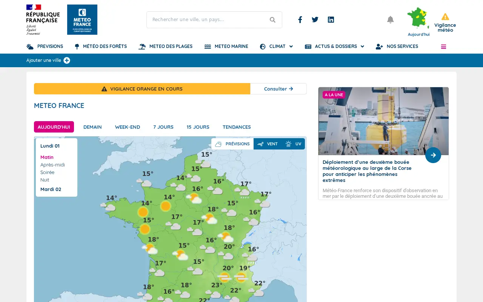Expand the Actus & Dossiers dropdown
The height and width of the screenshot is (302, 483).
pos(334,46)
